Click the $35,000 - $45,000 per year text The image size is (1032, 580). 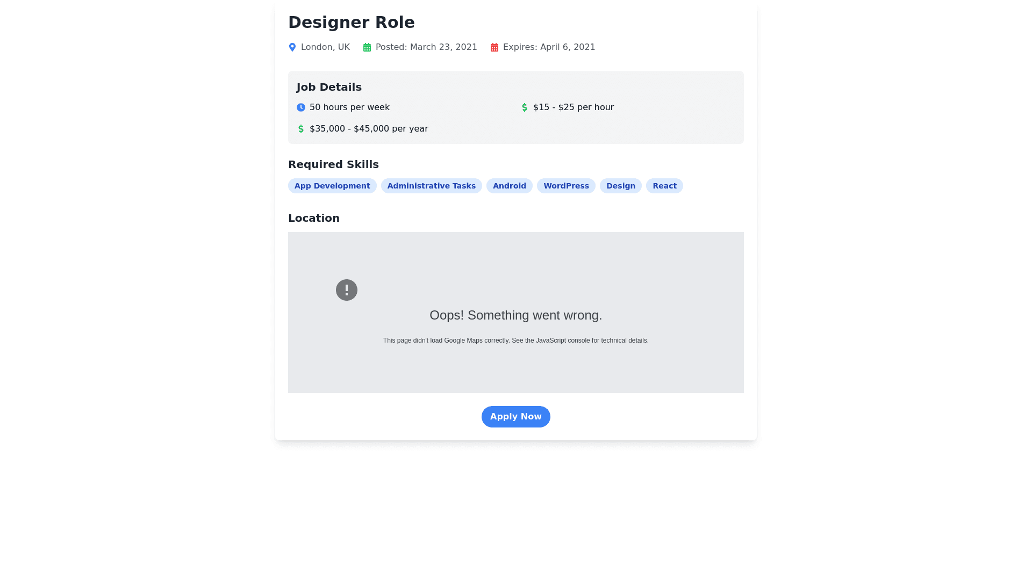(x=369, y=129)
